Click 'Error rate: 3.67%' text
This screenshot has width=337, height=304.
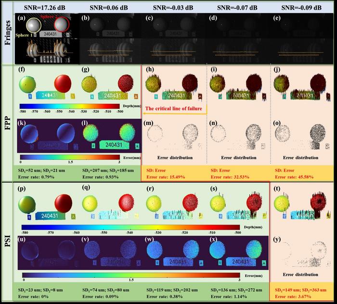(x=293, y=297)
